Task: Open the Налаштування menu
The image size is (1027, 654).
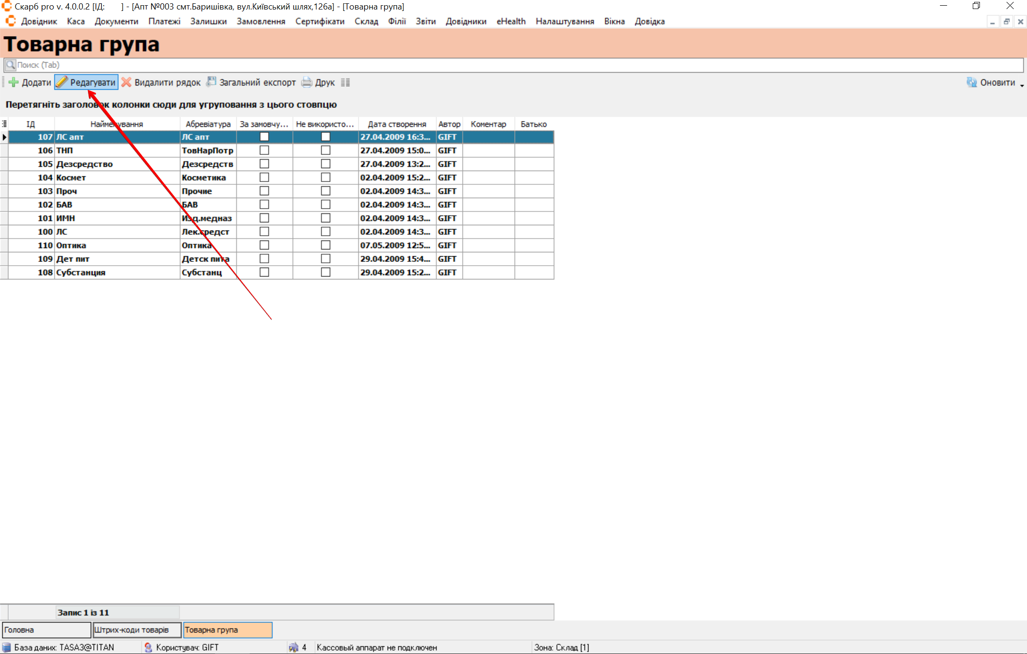Action: [x=565, y=21]
